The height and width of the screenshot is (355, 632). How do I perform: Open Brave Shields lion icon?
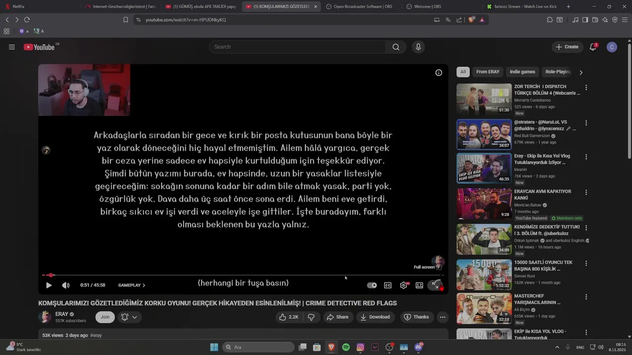(471, 20)
